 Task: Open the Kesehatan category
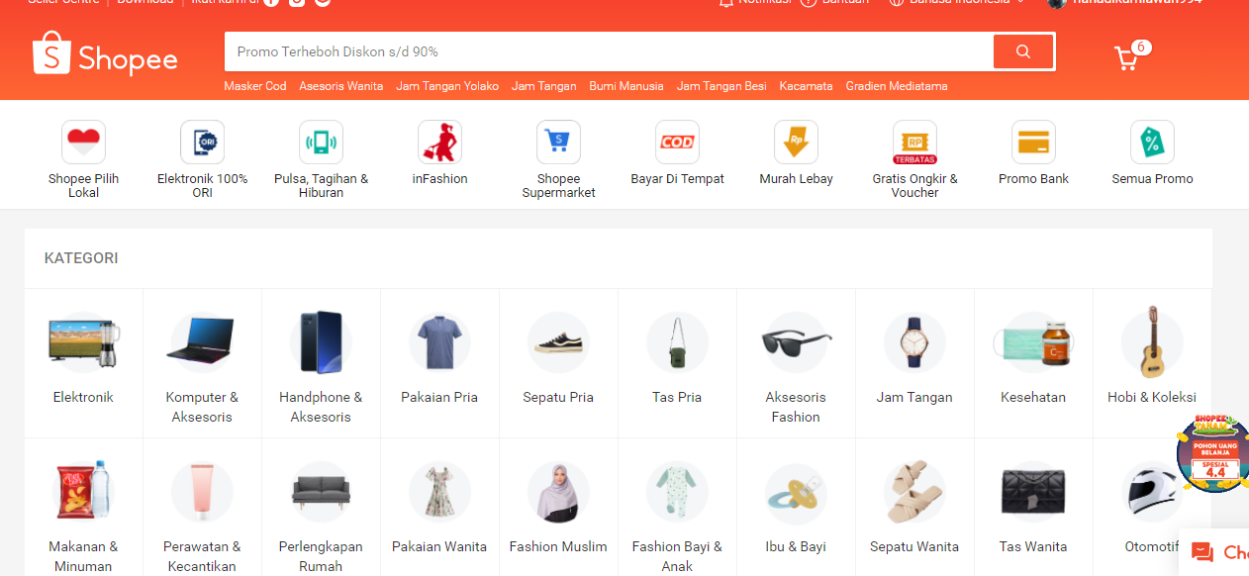[x=1034, y=363]
